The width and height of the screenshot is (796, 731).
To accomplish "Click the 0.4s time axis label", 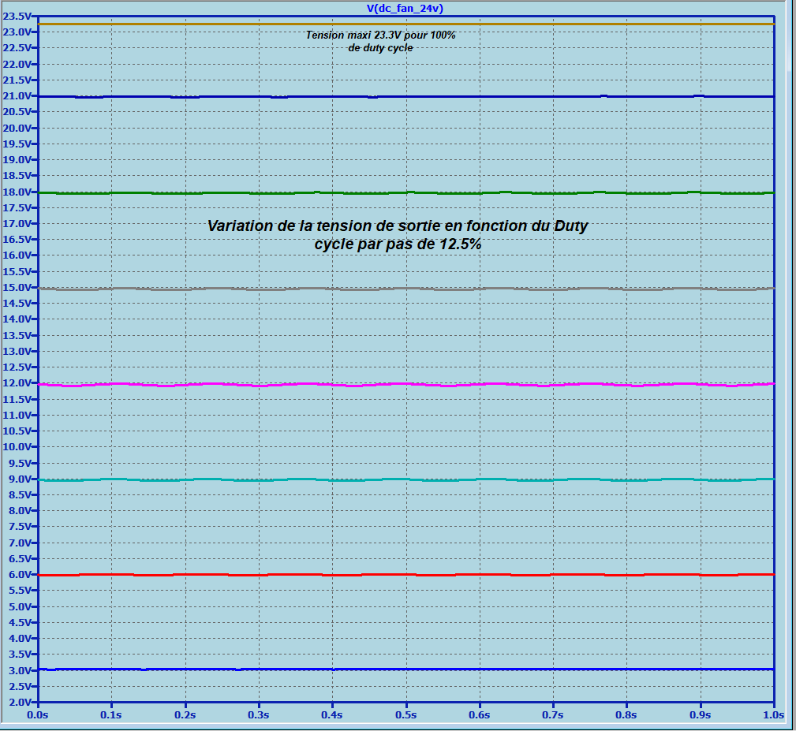I will point(332,715).
